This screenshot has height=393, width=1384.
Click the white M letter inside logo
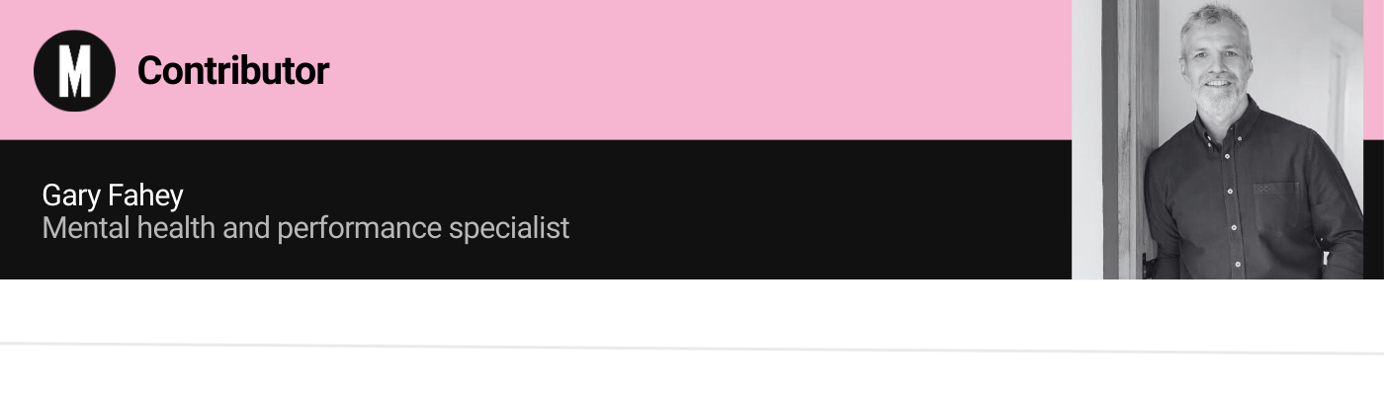[x=74, y=71]
